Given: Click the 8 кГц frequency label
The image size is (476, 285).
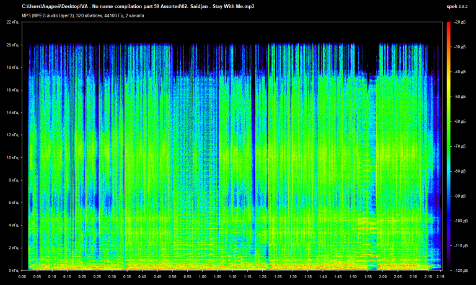Looking at the screenshot, I should [14, 180].
